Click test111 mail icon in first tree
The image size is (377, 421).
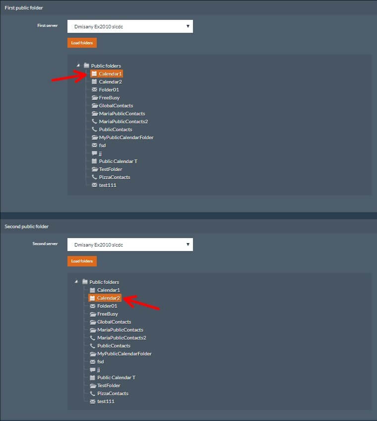[94, 185]
